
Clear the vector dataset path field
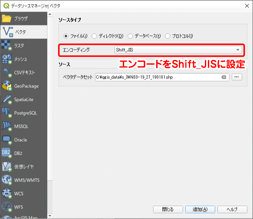pos(224,77)
